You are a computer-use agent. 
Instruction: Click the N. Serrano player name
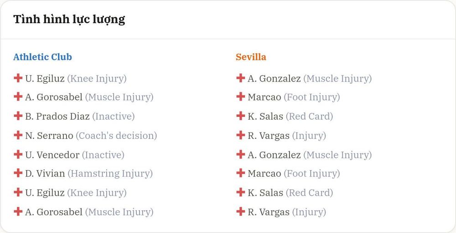click(x=49, y=136)
